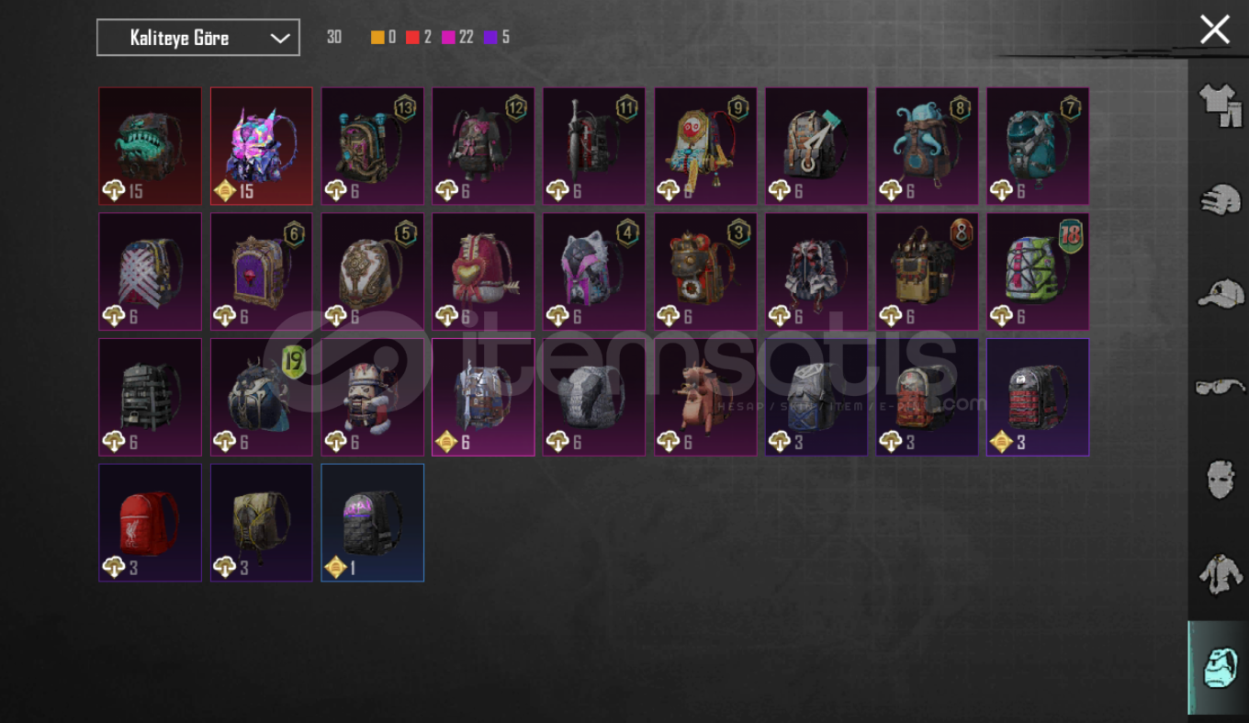The image size is (1249, 723).
Task: Close the inventory with the X
Action: tap(1215, 29)
